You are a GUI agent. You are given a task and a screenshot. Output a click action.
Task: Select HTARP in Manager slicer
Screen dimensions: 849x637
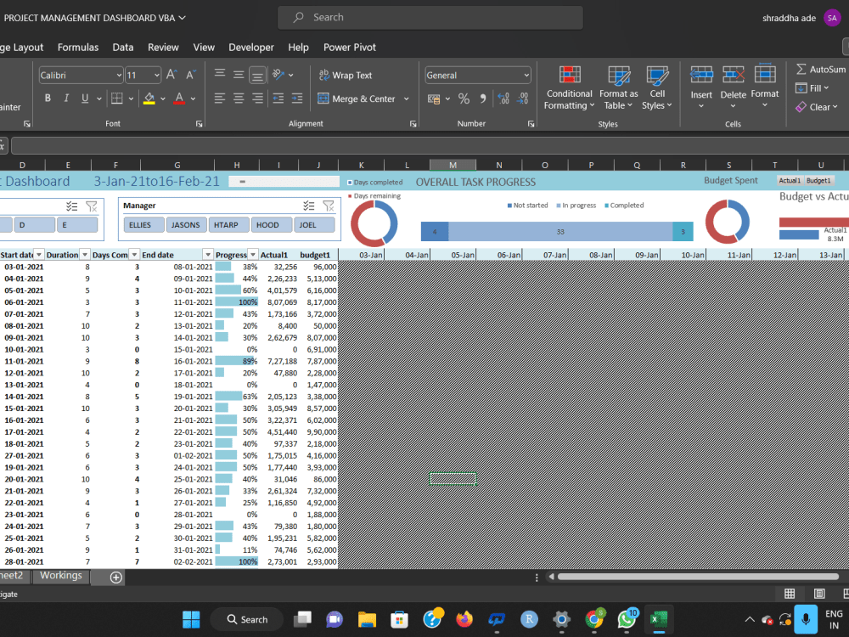228,225
